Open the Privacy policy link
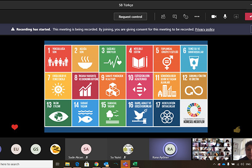252x168 pixels. 205,29
